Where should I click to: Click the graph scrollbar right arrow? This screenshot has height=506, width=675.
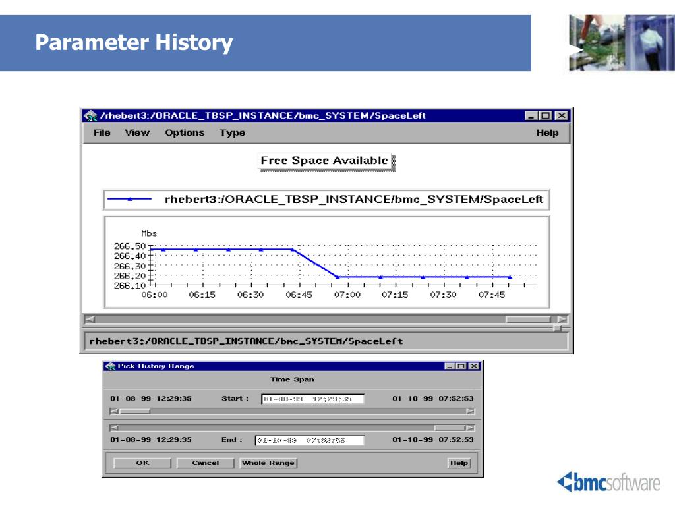click(562, 320)
